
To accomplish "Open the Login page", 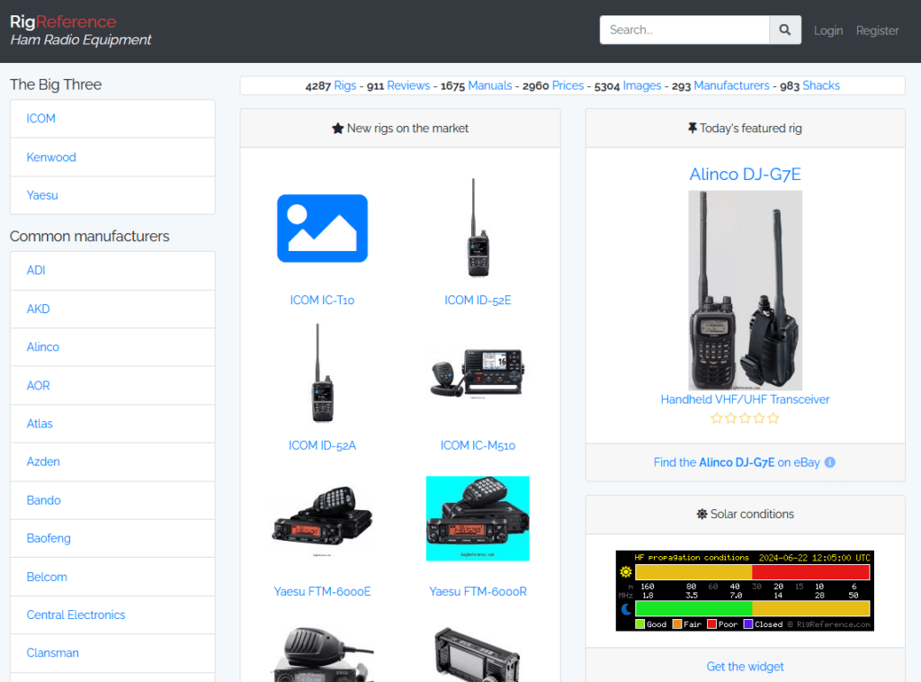I will [x=828, y=31].
